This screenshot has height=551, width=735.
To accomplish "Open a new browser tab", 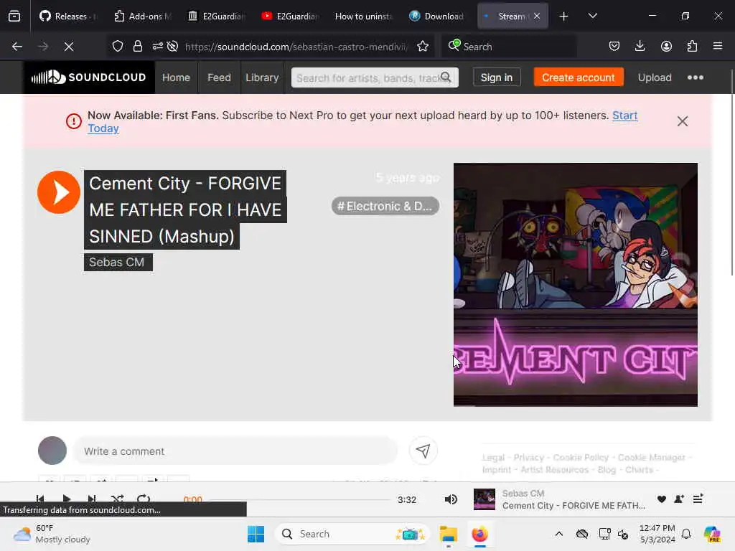I will click(x=563, y=17).
